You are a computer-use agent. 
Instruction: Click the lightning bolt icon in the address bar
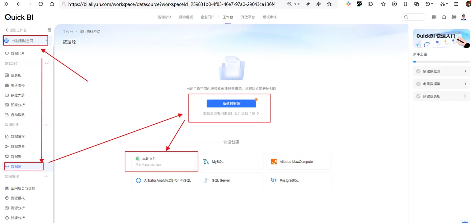pyautogui.click(x=308, y=4)
